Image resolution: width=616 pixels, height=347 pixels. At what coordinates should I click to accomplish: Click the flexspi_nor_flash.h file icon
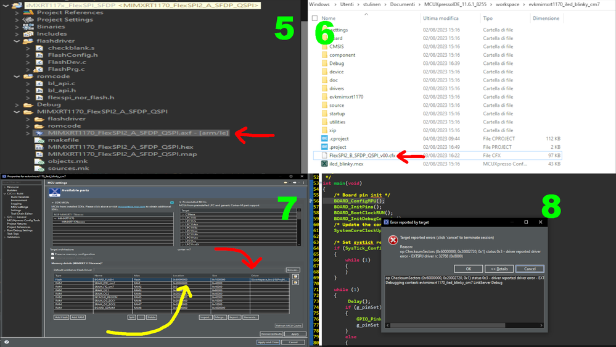39,98
